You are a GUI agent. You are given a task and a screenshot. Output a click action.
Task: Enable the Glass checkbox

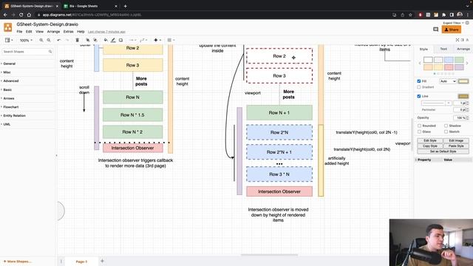[419, 132]
